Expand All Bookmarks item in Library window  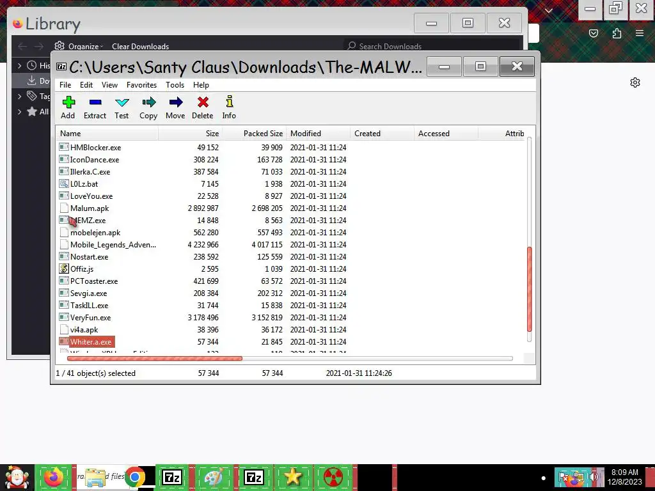pos(19,111)
